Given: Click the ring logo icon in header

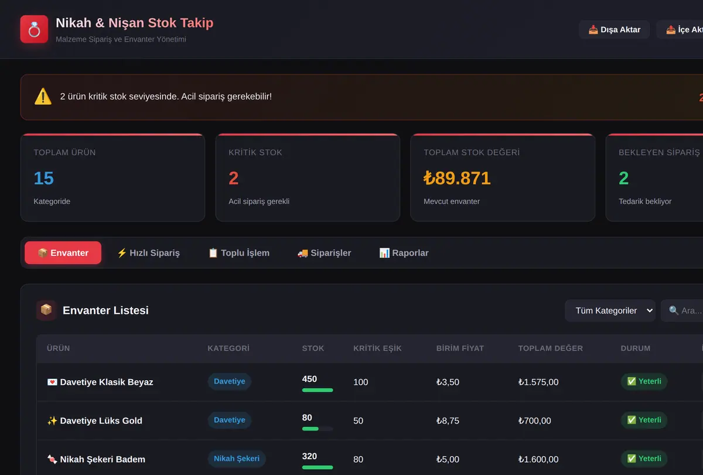Looking at the screenshot, I should [34, 29].
